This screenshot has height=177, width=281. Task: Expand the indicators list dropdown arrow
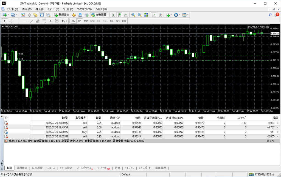171,15
